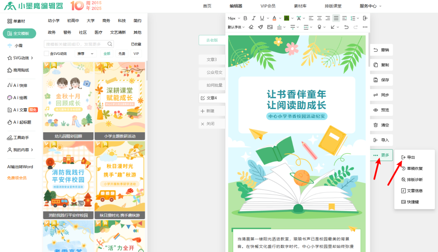Insert an image with the picture icon

(269, 27)
